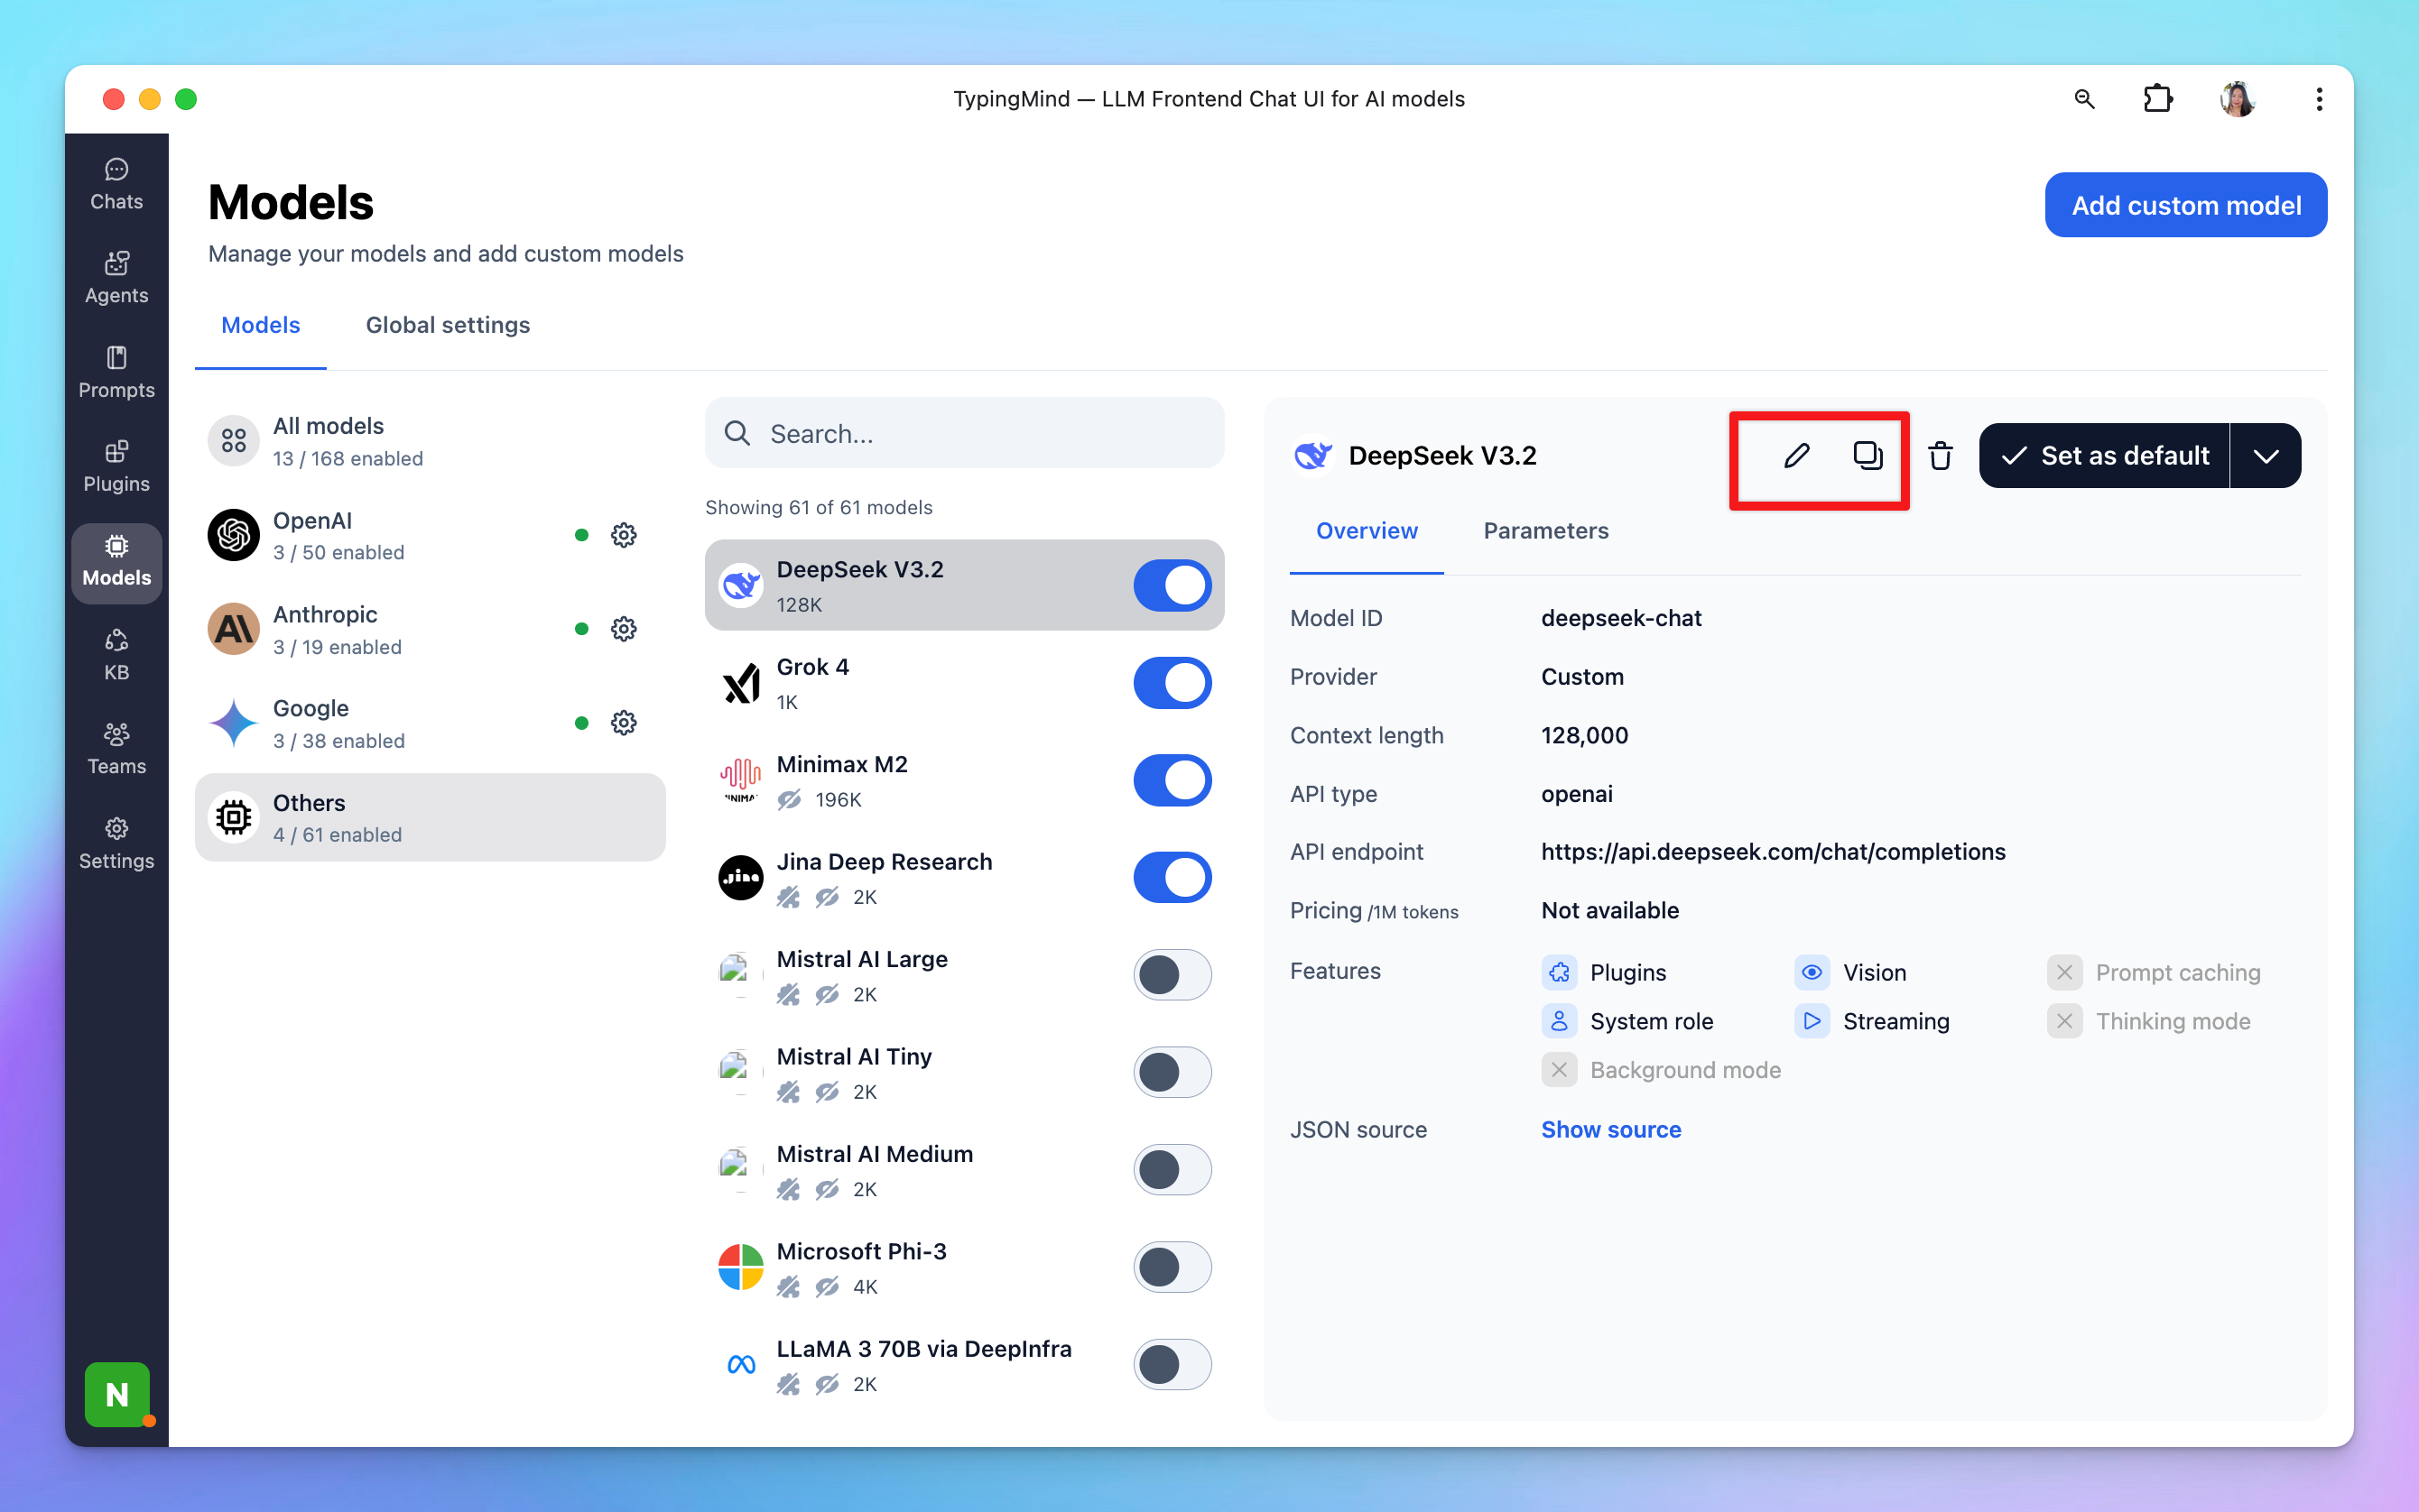Open Anthropic provider settings gear
2419x1512 pixels.
624,629
